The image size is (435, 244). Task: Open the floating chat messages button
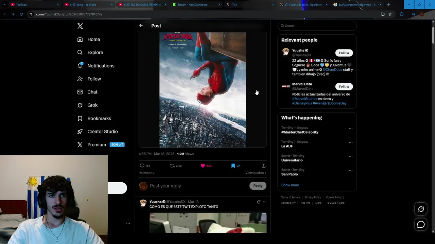(x=421, y=224)
